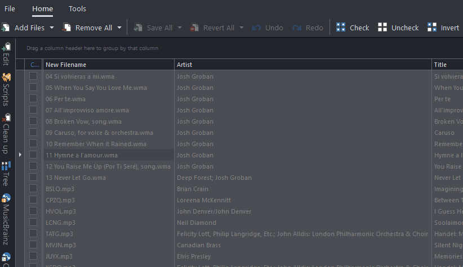Image resolution: width=463 pixels, height=267 pixels.
Task: Open the Edit sidebar panel icon
Action: 6,47
